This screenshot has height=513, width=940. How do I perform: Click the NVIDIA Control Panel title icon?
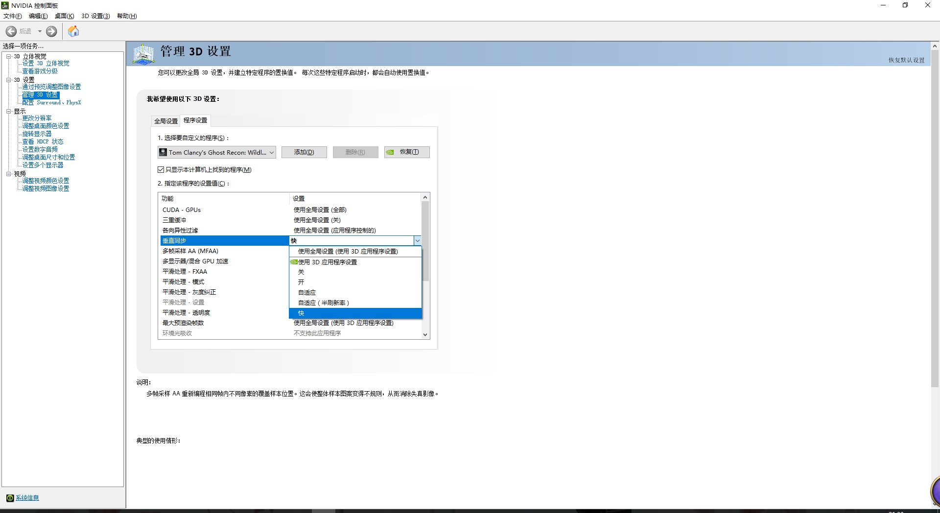5,5
